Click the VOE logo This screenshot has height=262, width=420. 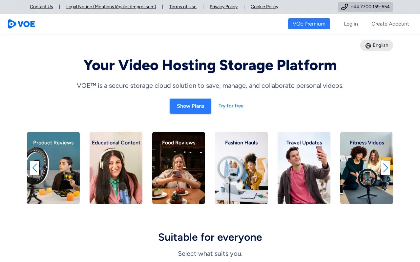(21, 24)
